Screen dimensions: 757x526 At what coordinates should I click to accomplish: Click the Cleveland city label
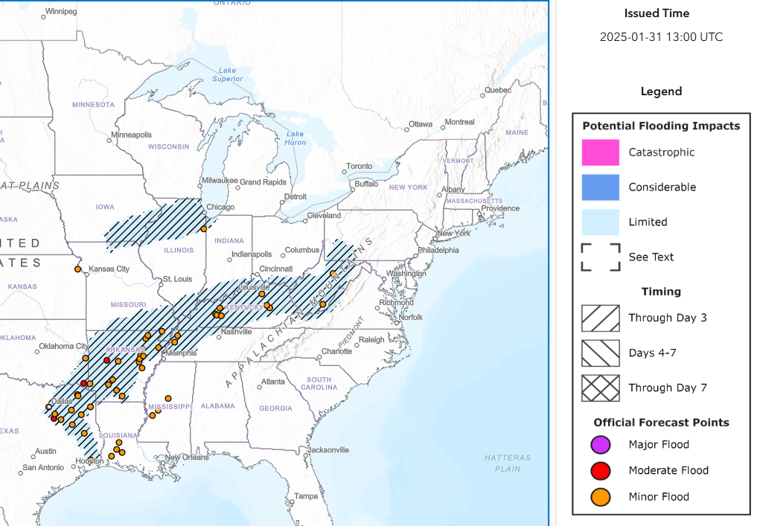pyautogui.click(x=324, y=216)
